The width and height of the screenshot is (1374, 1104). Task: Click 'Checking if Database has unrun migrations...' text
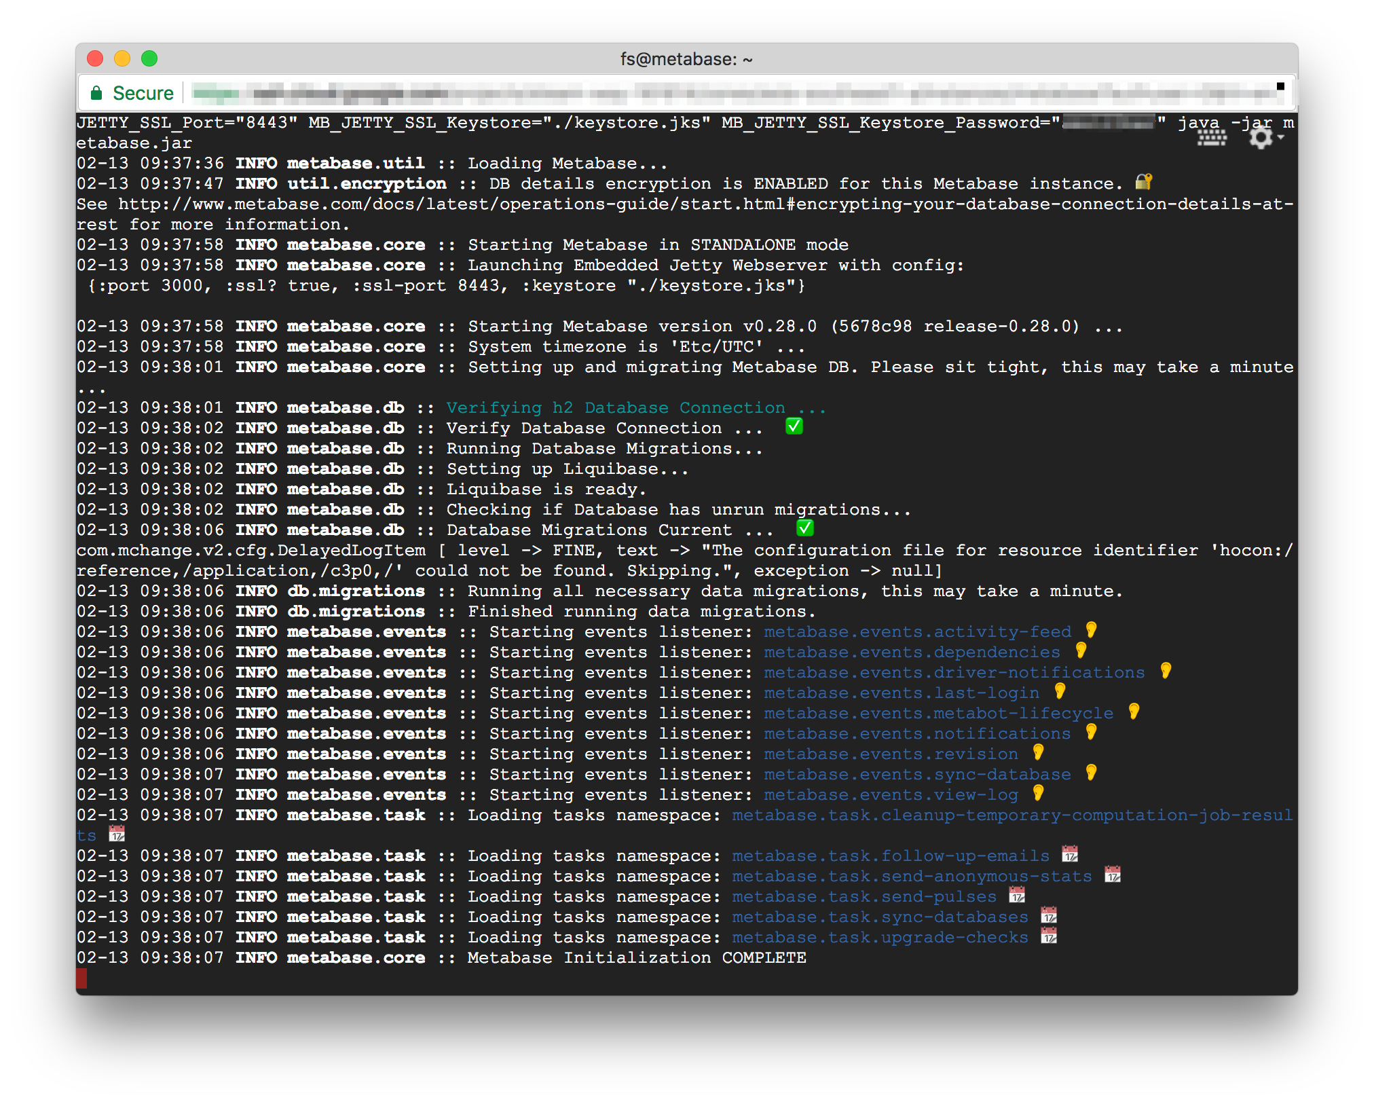(x=679, y=510)
